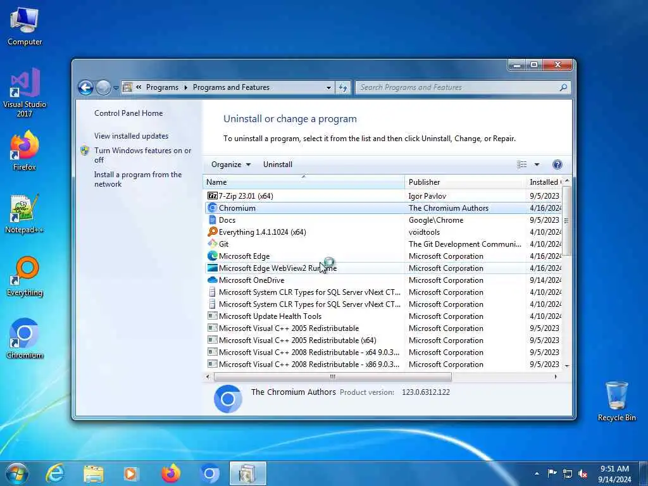Image resolution: width=648 pixels, height=486 pixels.
Task: Click the Chromium logo in details pane
Action: click(228, 399)
